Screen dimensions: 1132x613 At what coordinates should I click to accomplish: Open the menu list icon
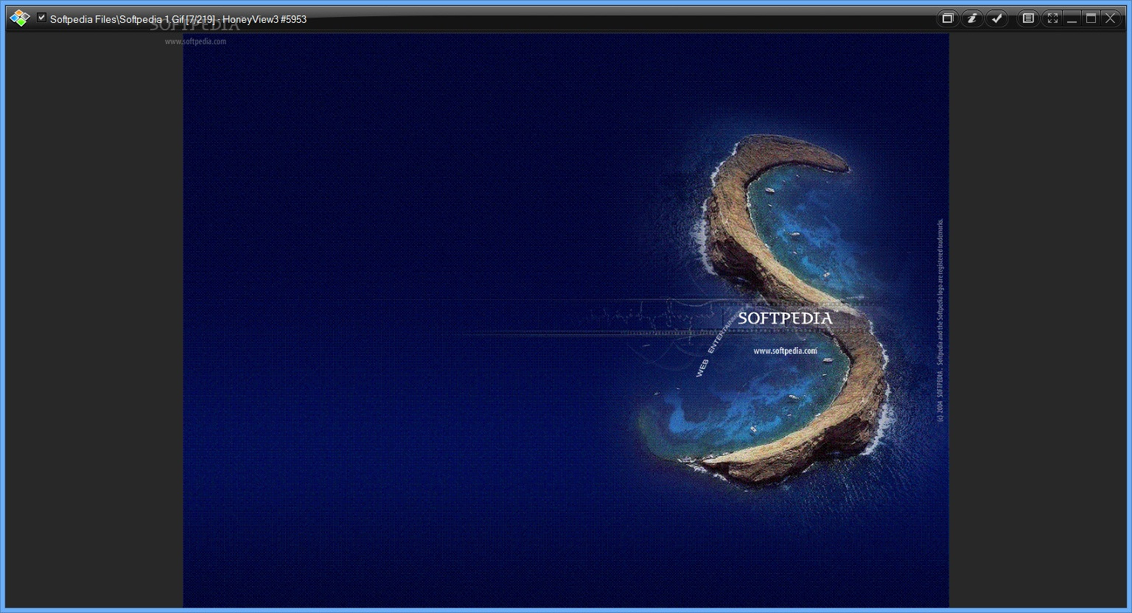click(1028, 18)
